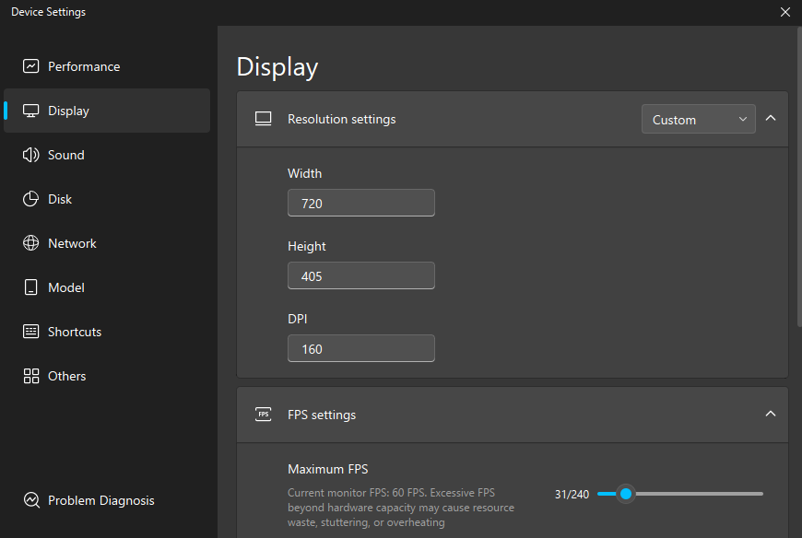Click the Width input field
The image size is (802, 538).
click(361, 203)
